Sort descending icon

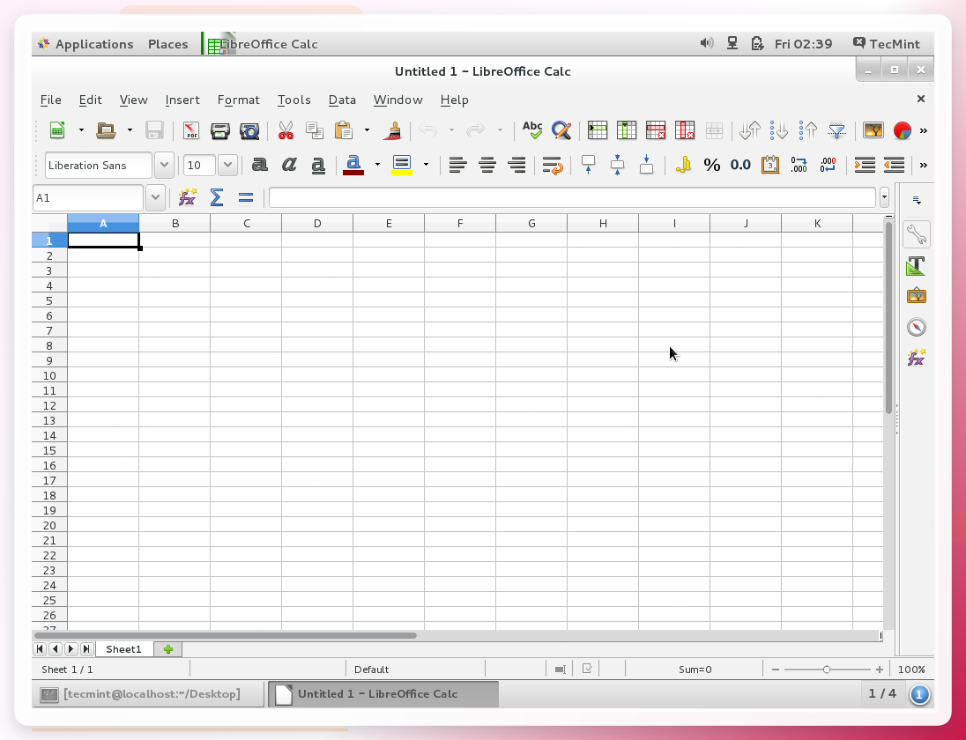pos(779,130)
